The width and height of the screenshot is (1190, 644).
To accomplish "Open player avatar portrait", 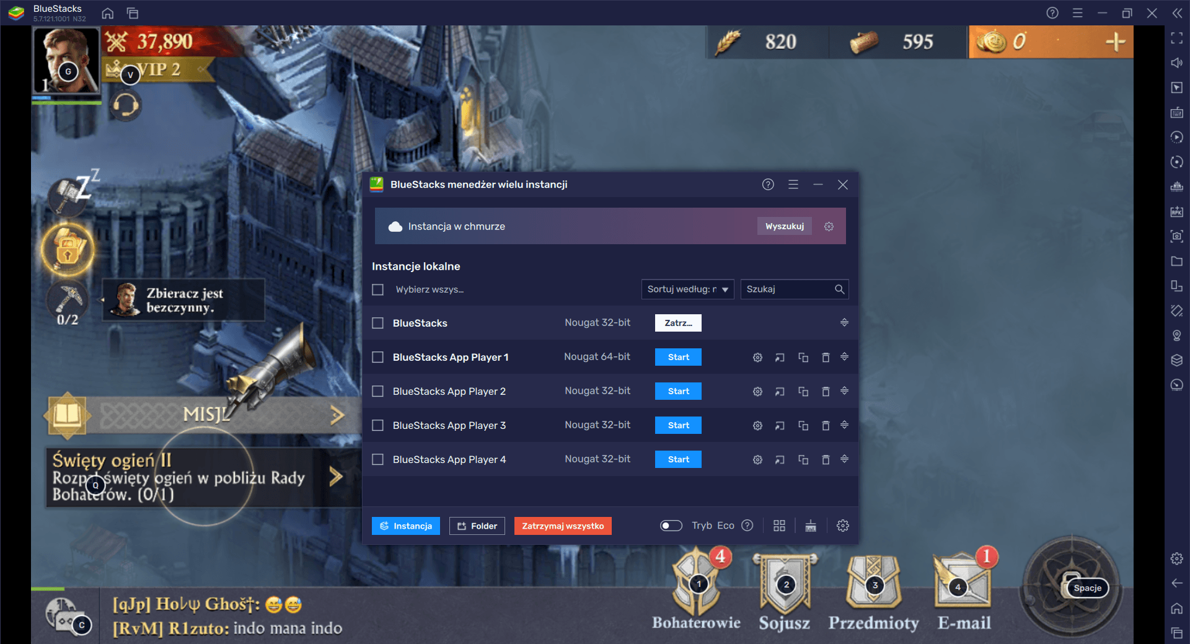I will coord(66,60).
